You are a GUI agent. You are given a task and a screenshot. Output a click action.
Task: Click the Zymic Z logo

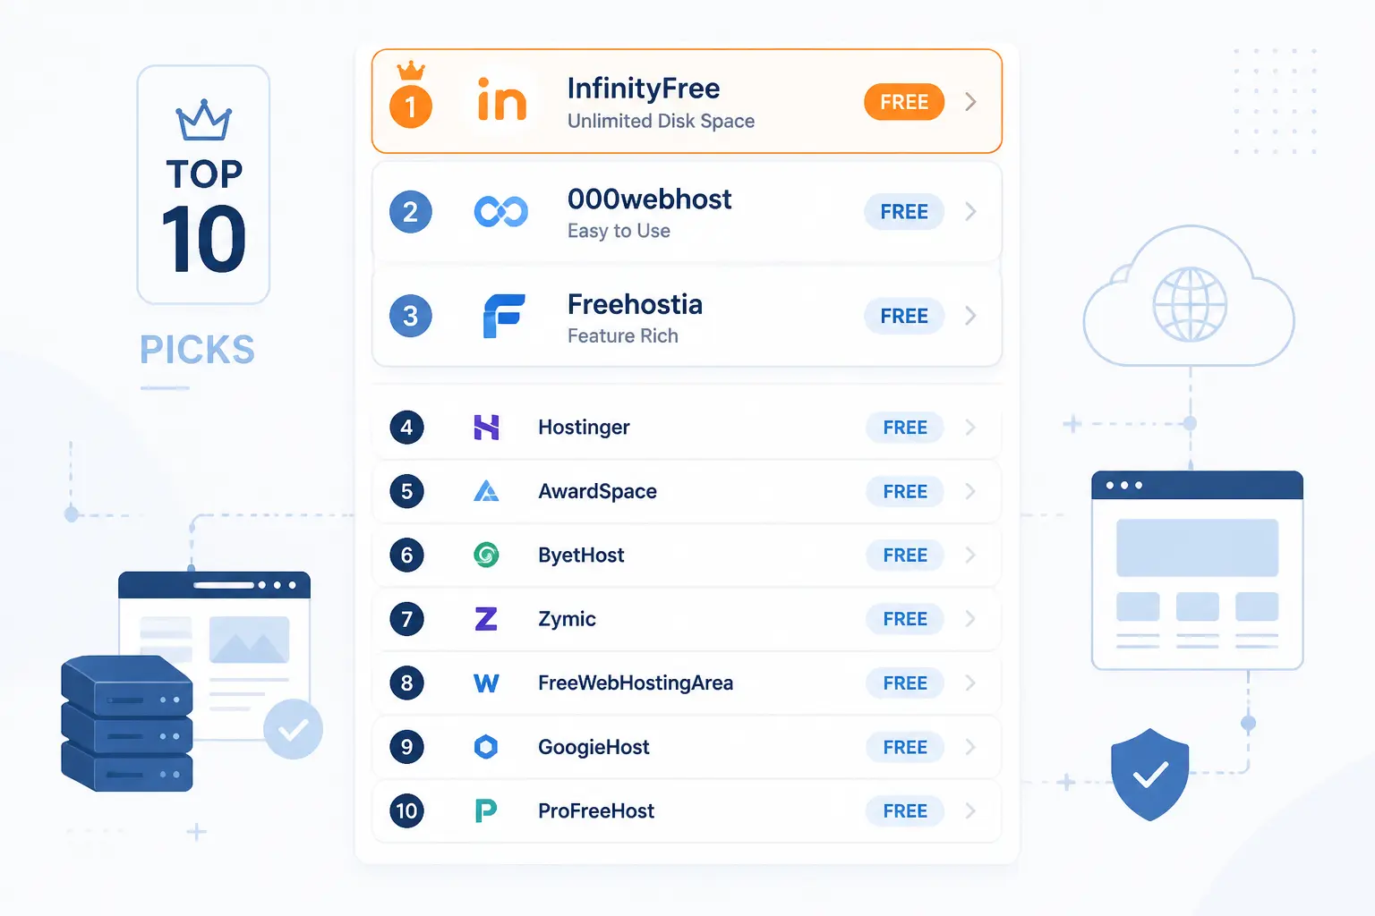(x=486, y=619)
